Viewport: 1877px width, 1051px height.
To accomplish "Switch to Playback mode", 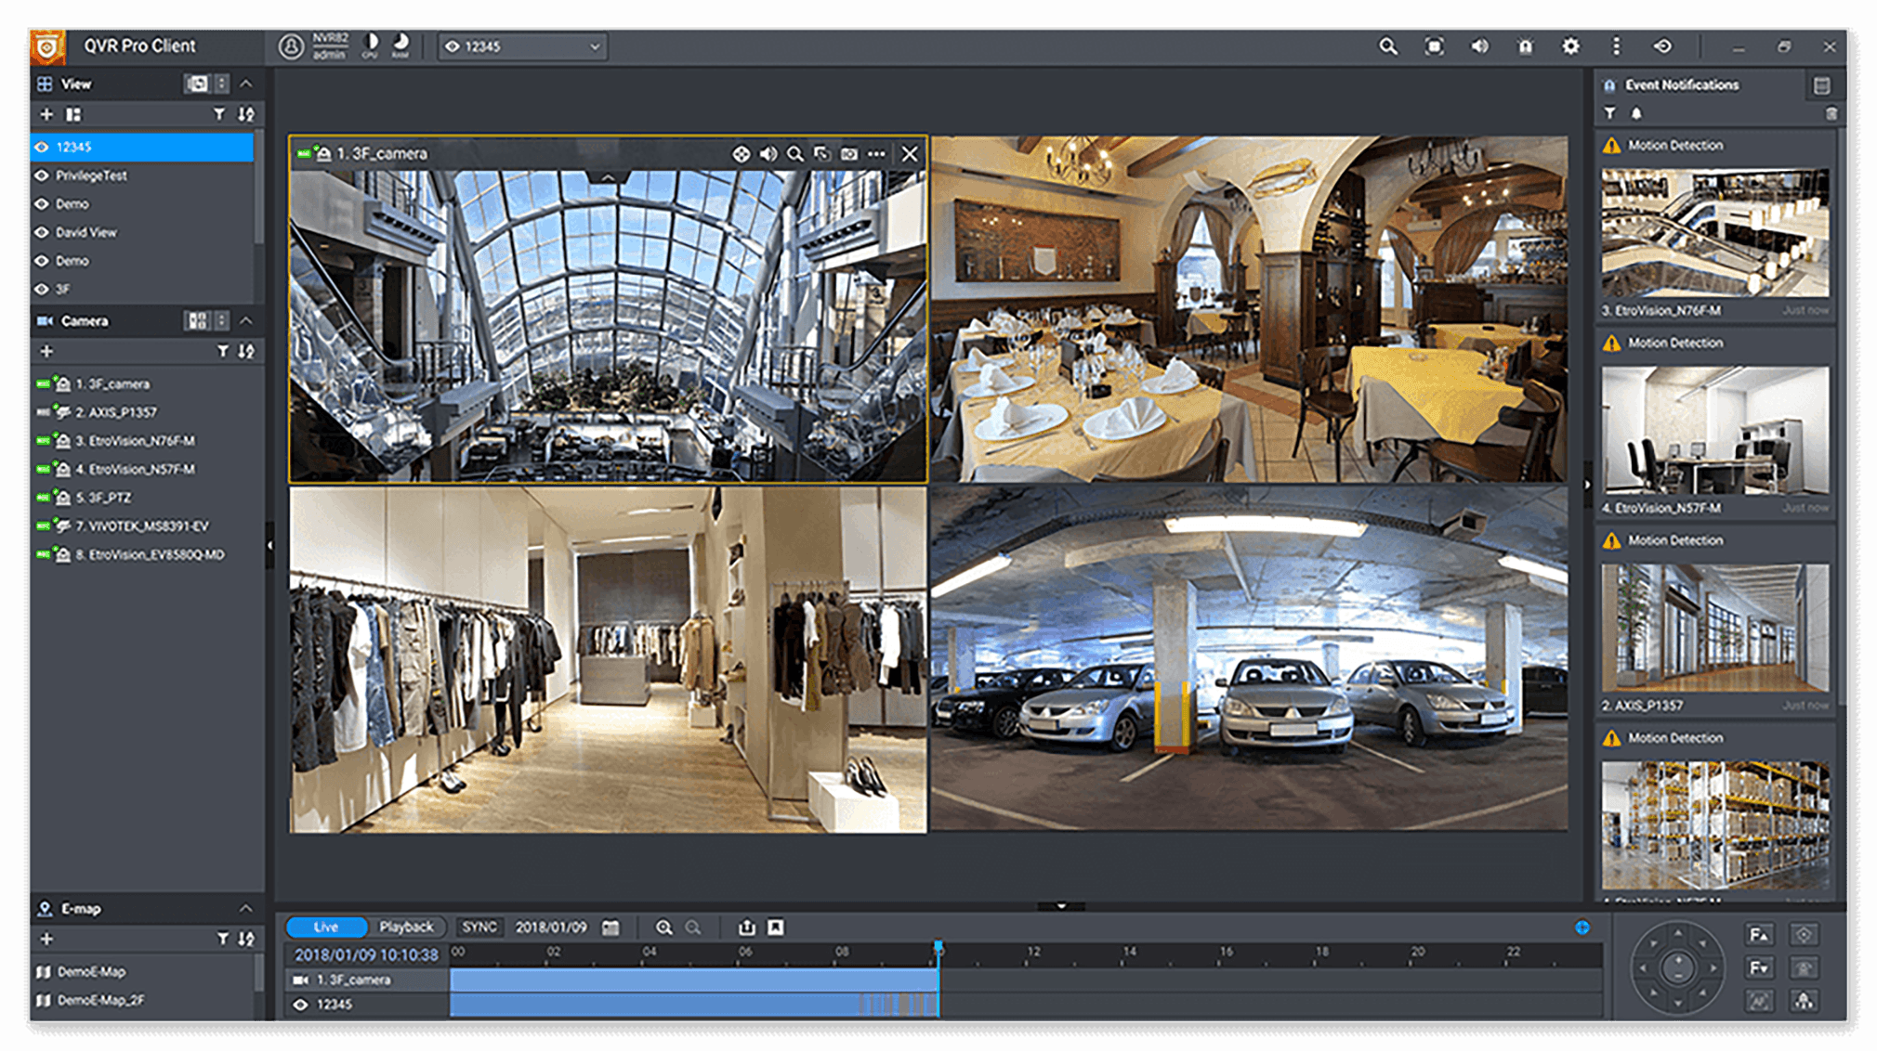I will click(x=406, y=928).
